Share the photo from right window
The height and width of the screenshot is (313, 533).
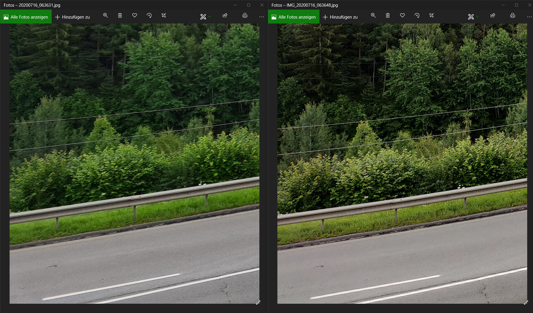tap(493, 16)
